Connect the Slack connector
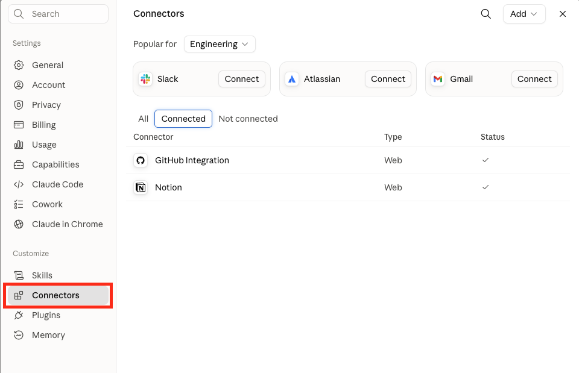579x373 pixels. (242, 79)
